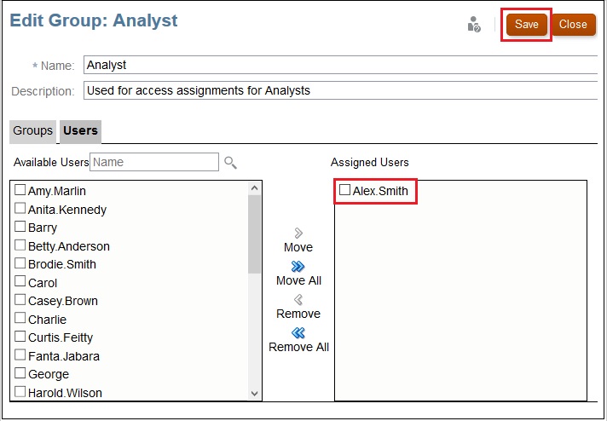Click the Harold.Wilson name text
Screen dimensions: 607x421
click(x=65, y=393)
